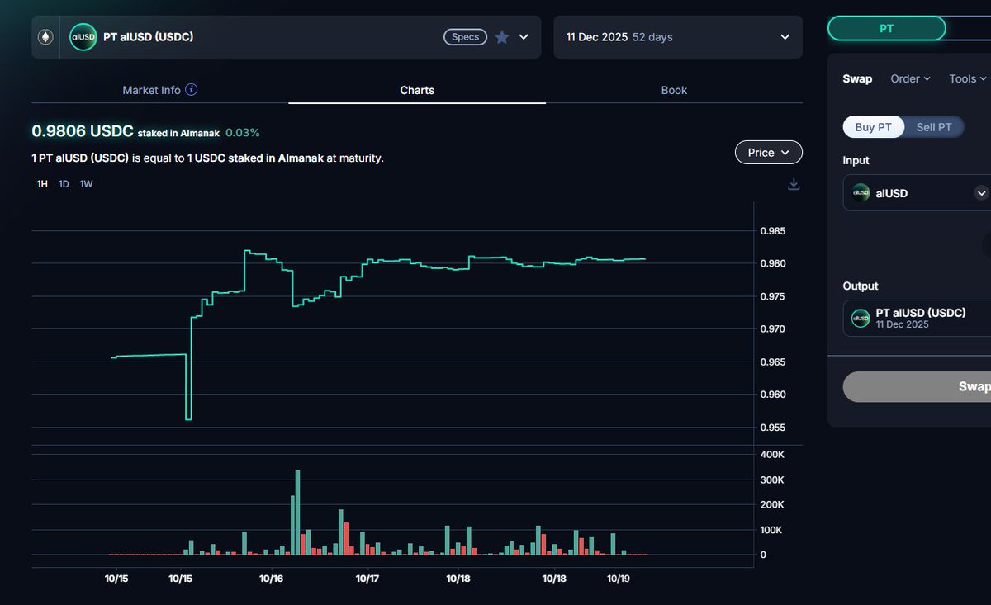The image size is (991, 605).
Task: Click the 0.955 price axis label
Action: point(773,428)
